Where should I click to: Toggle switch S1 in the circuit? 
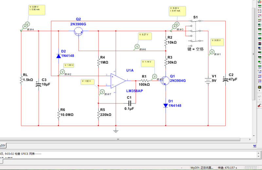coord(196,31)
